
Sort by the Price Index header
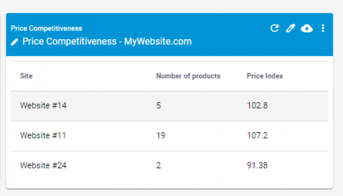pyautogui.click(x=265, y=76)
